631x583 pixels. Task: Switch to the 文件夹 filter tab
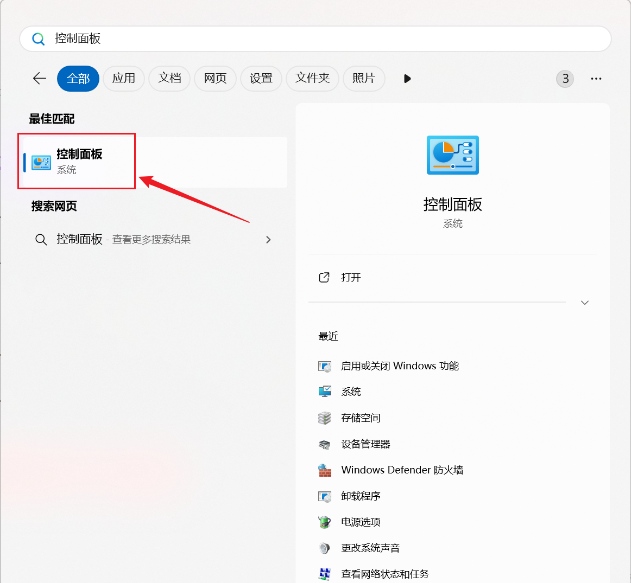312,78
